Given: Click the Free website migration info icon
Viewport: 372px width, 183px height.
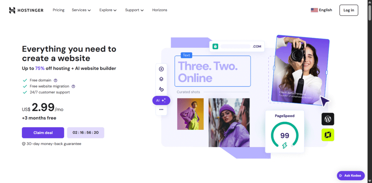Looking at the screenshot, I should click(x=73, y=86).
